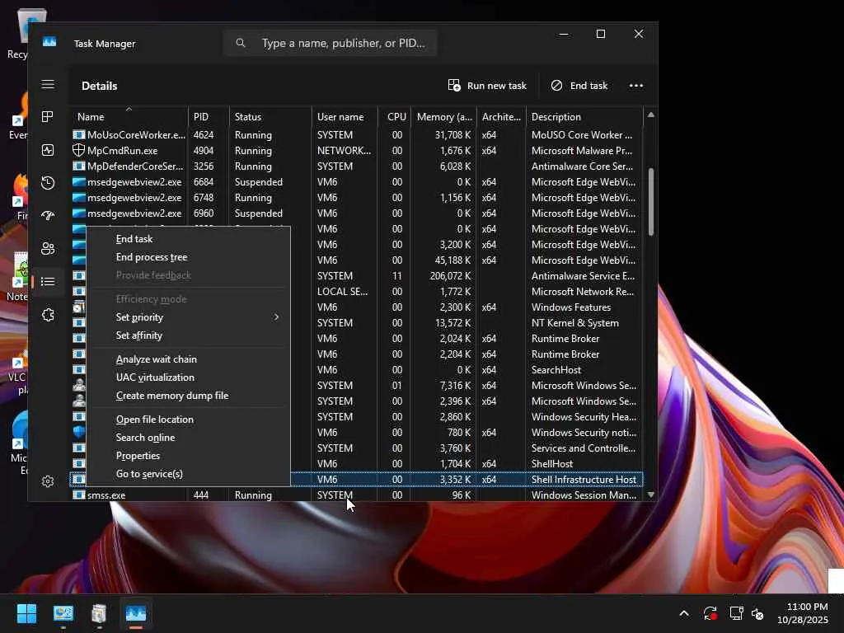
Task: Select msedgewebview2.exe with PID 6960
Action: click(356, 213)
